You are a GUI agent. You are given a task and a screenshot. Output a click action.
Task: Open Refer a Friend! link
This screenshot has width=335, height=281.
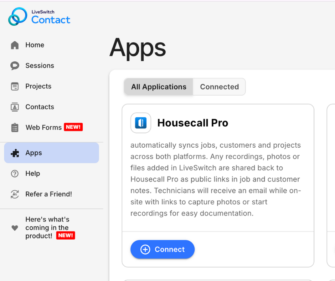tap(51, 194)
